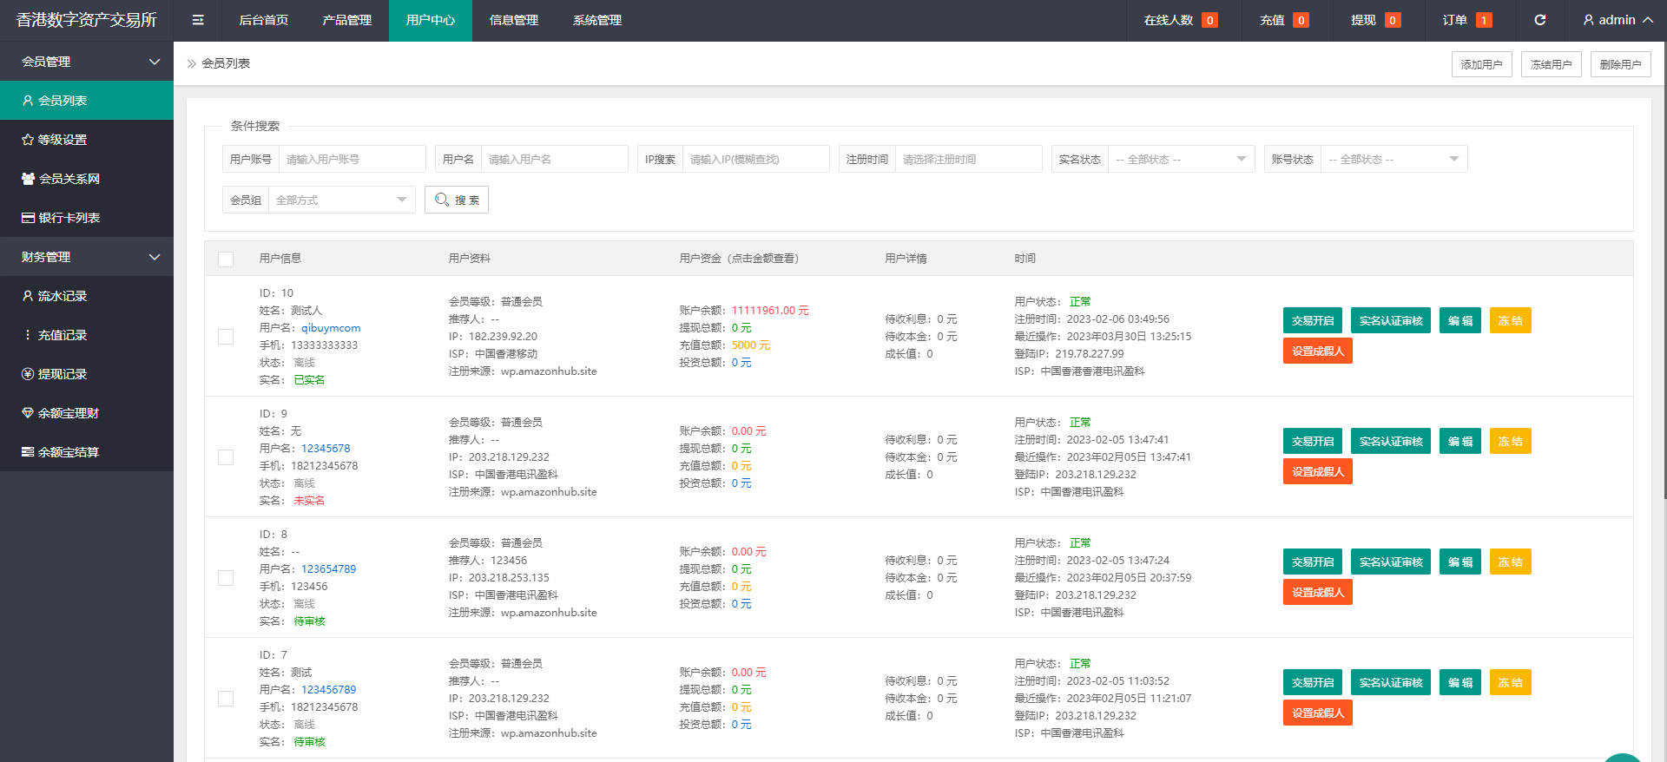Screen dimensions: 1667x762
Task: Click the sidebar collapse hamburger icon
Action: (x=198, y=20)
